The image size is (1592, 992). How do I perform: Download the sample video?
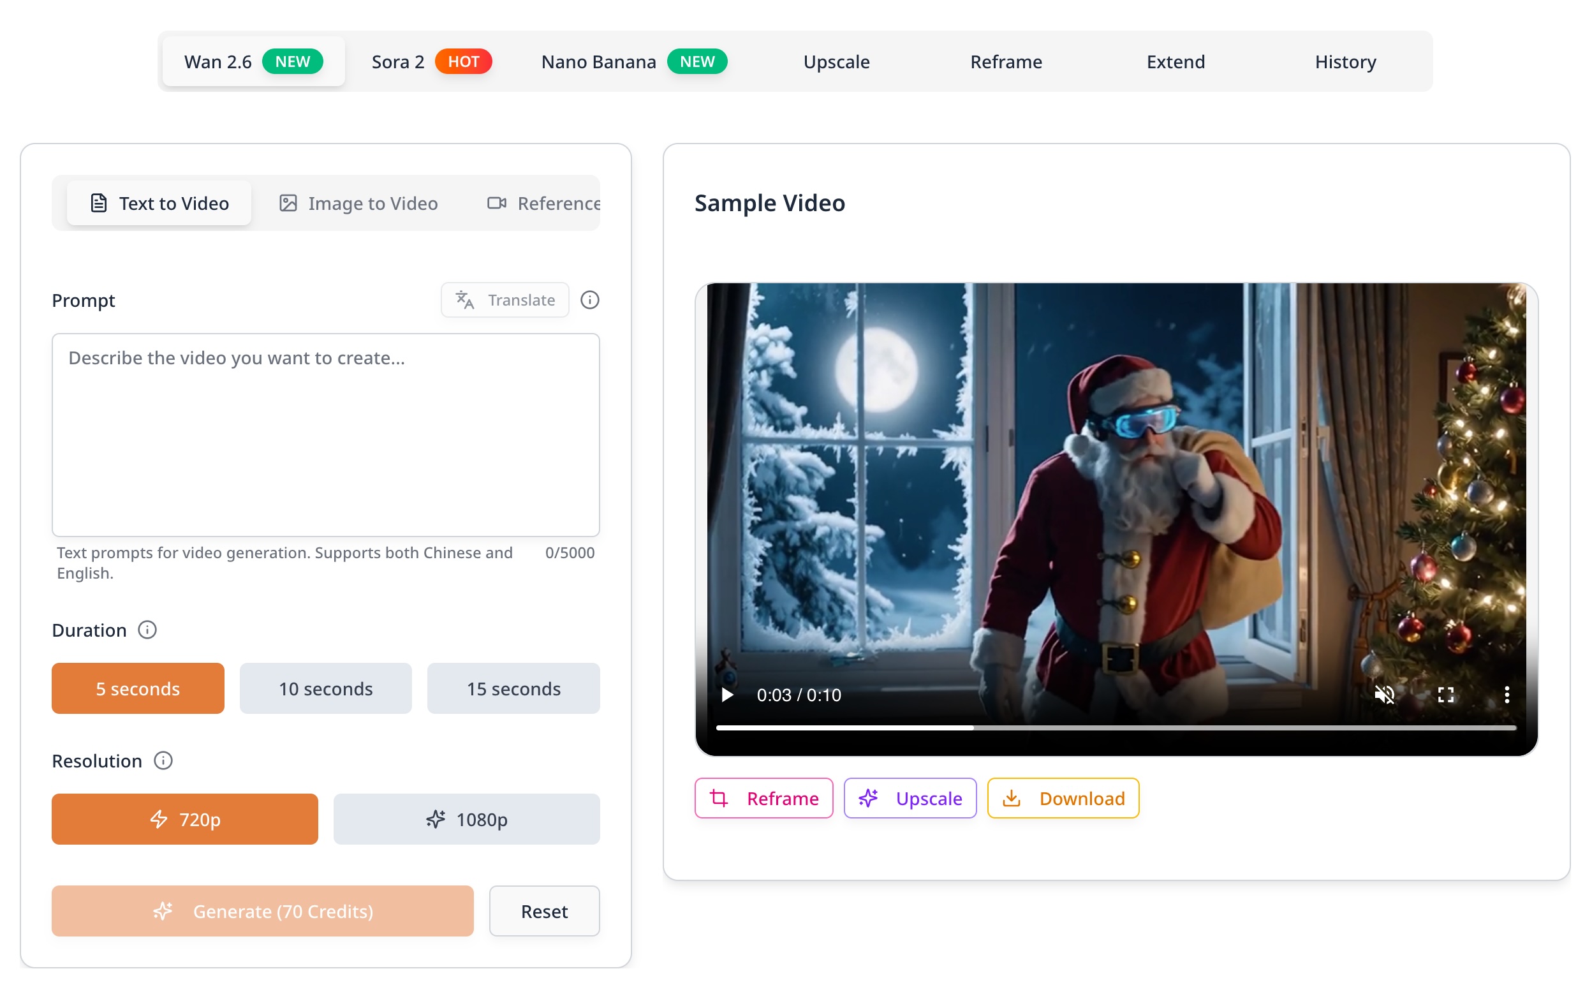1063,798
